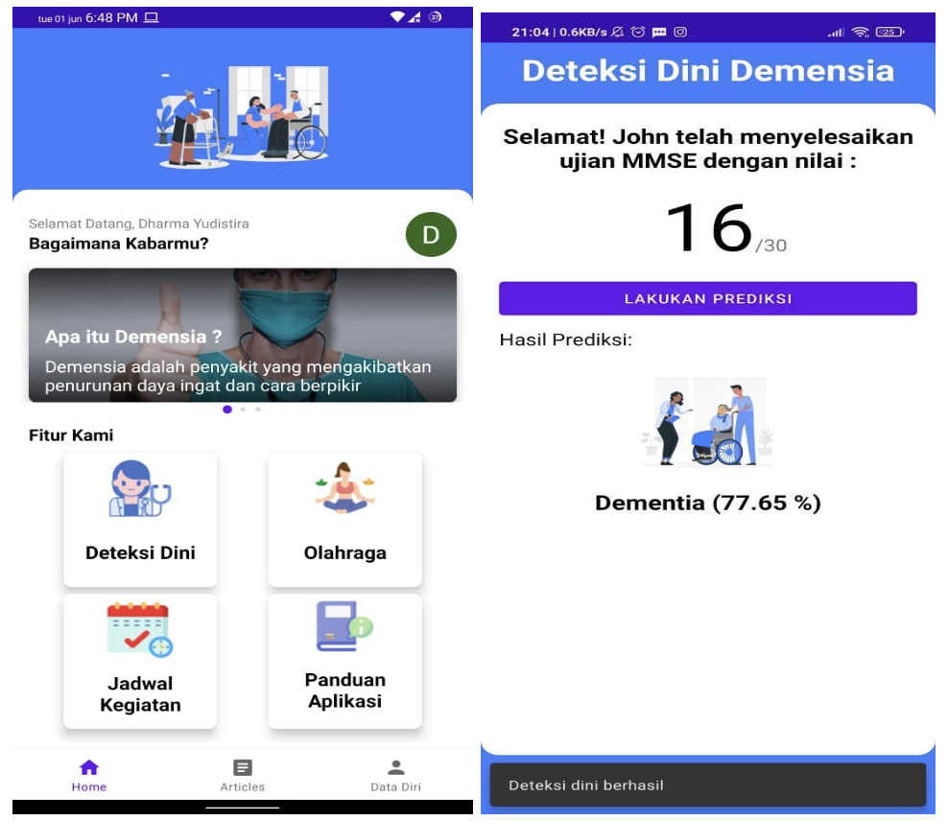Open the Panduan Aplikasi book icon
This screenshot has width=948, height=821.
coord(344,626)
